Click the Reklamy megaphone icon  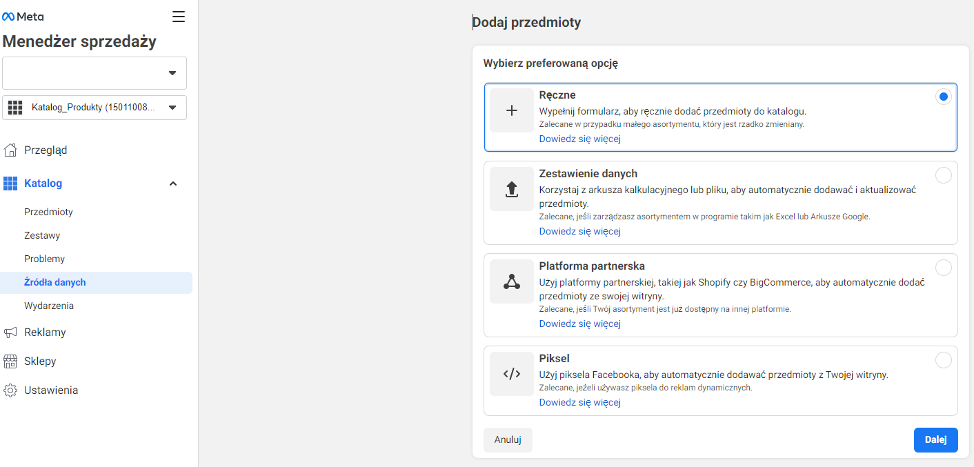click(x=10, y=332)
